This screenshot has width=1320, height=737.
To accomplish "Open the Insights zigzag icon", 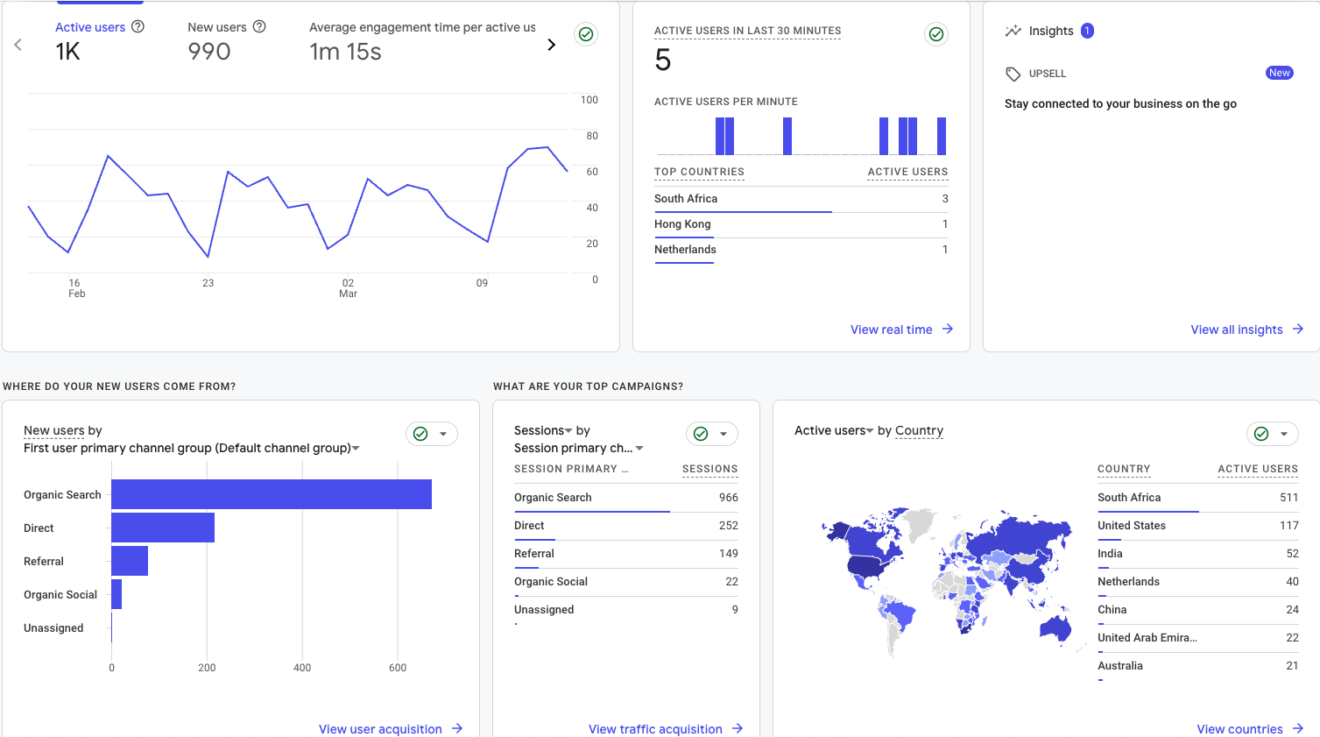I will click(x=1013, y=31).
